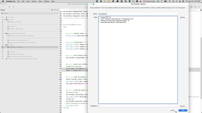The height and width of the screenshot is (113, 202).
Task: Click the date and time in menu bar
Action: pyautogui.click(x=193, y=1)
